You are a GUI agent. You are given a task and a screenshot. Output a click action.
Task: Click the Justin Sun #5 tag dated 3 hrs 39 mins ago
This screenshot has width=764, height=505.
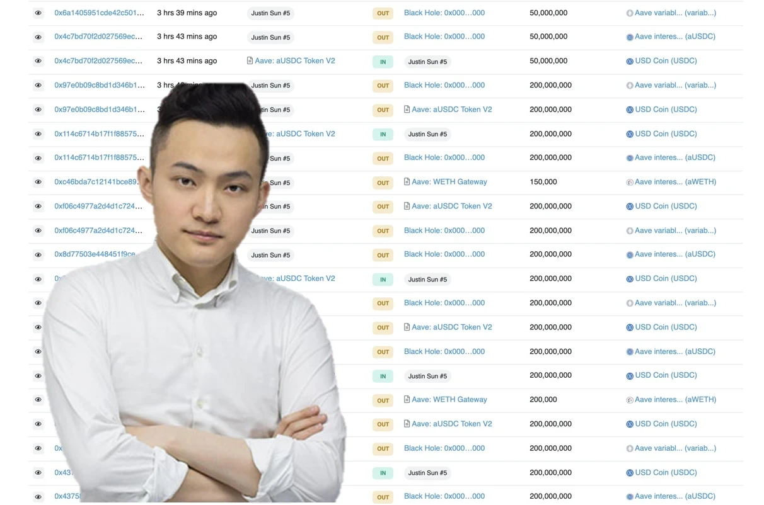pos(270,13)
